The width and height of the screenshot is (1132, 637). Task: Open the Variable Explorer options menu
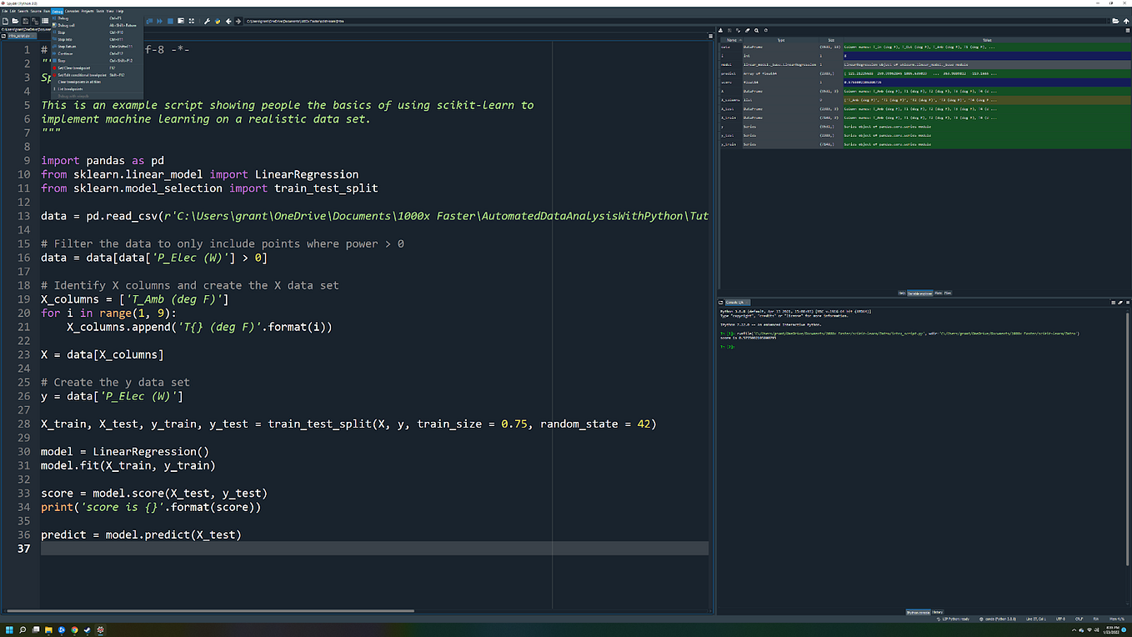pyautogui.click(x=1126, y=30)
